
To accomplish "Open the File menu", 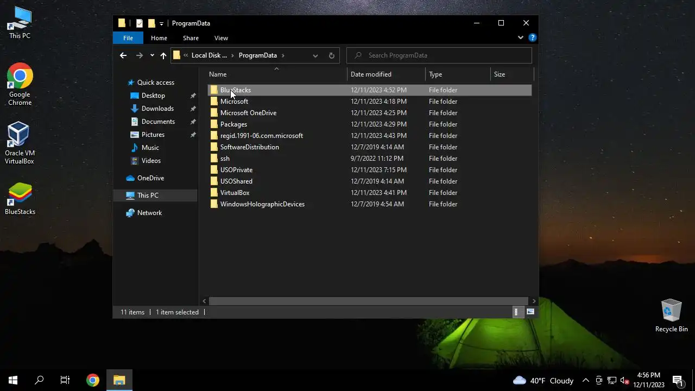I will [128, 38].
